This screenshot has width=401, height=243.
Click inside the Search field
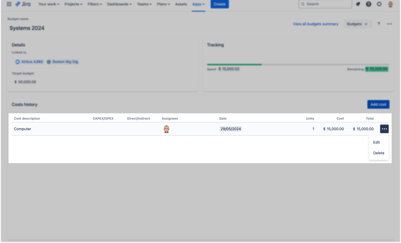point(325,4)
